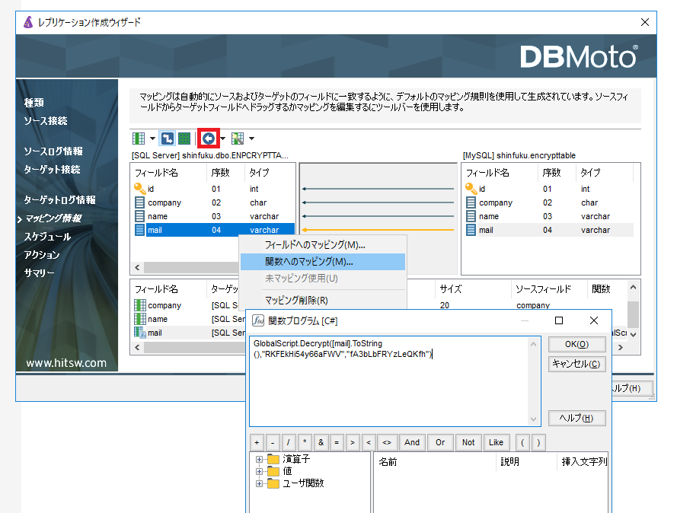The height and width of the screenshot is (513, 677).
Task: Go to スケジュール wizard step
Action: [x=47, y=237]
